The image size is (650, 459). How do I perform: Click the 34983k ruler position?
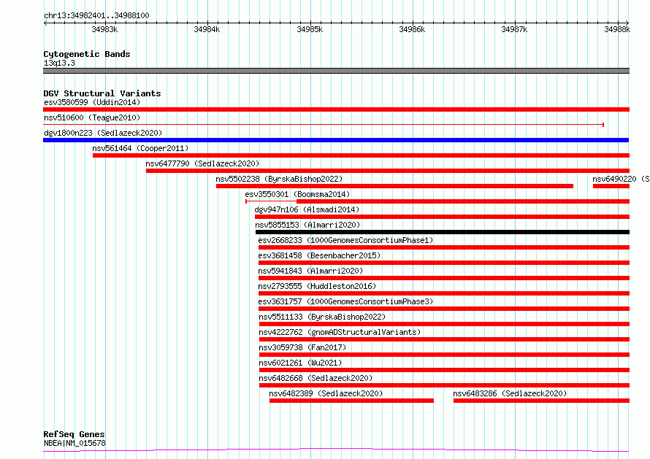pyautogui.click(x=104, y=29)
